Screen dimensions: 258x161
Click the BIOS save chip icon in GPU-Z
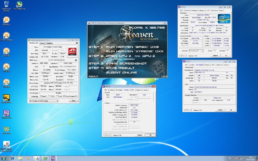[76, 60]
